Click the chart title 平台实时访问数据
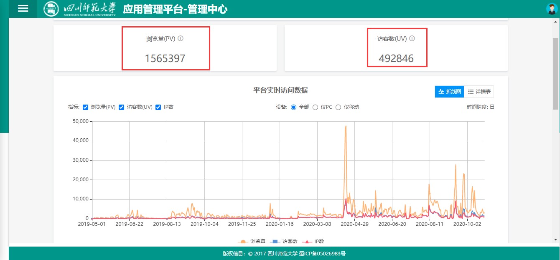 tap(280, 90)
